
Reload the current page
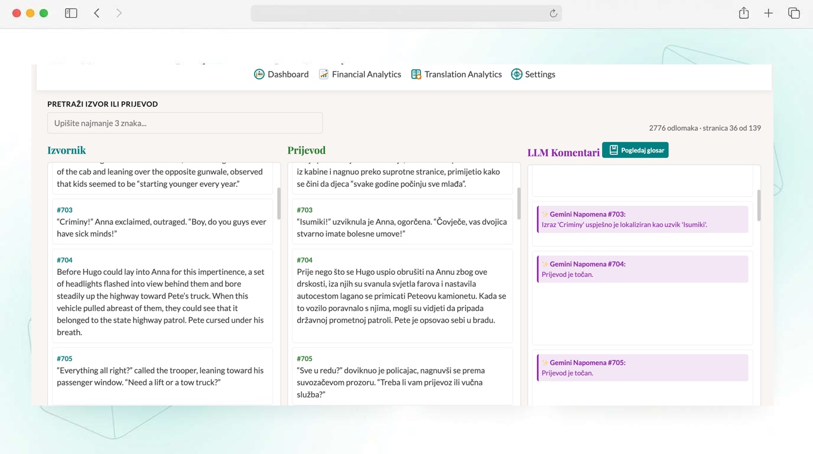pyautogui.click(x=554, y=14)
